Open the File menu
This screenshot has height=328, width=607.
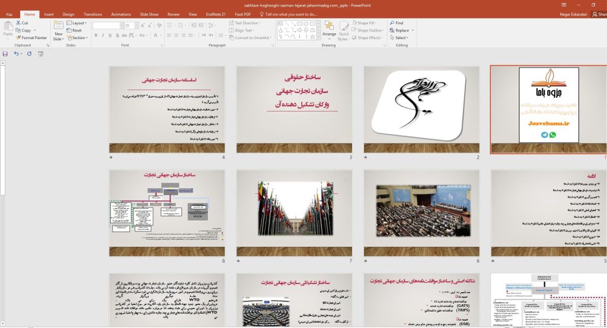[x=9, y=14]
